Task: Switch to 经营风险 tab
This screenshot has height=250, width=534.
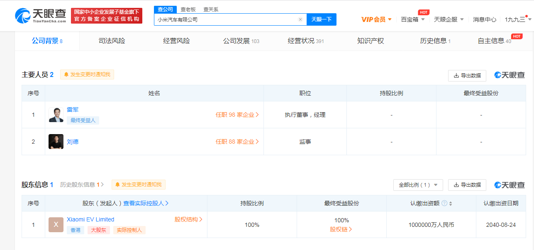Action: click(176, 41)
